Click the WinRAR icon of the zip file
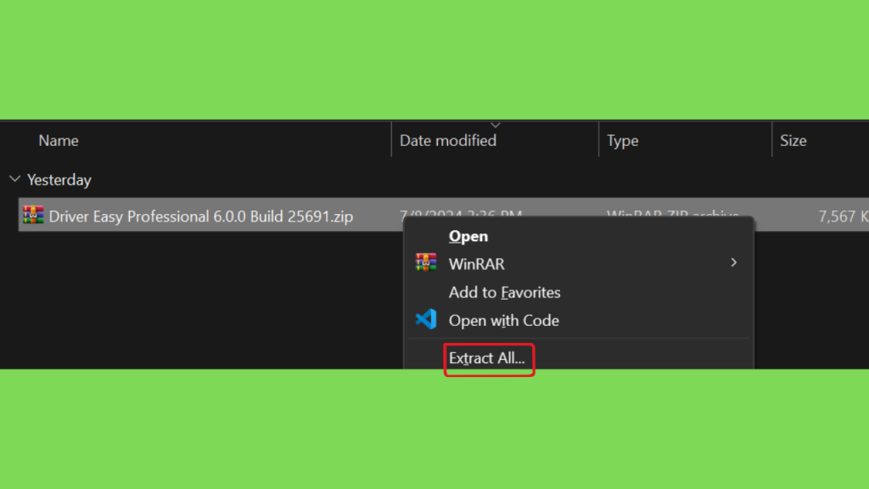The width and height of the screenshot is (869, 489). coord(33,215)
